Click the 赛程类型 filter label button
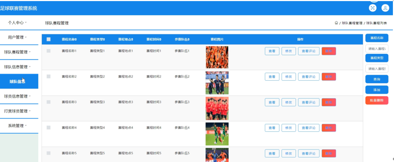This screenshot has width=394, height=162. pos(377,58)
